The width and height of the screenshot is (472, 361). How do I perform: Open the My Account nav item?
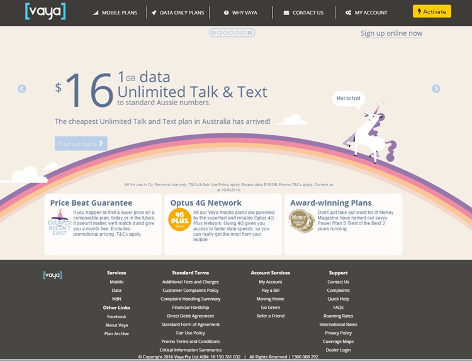tap(366, 13)
